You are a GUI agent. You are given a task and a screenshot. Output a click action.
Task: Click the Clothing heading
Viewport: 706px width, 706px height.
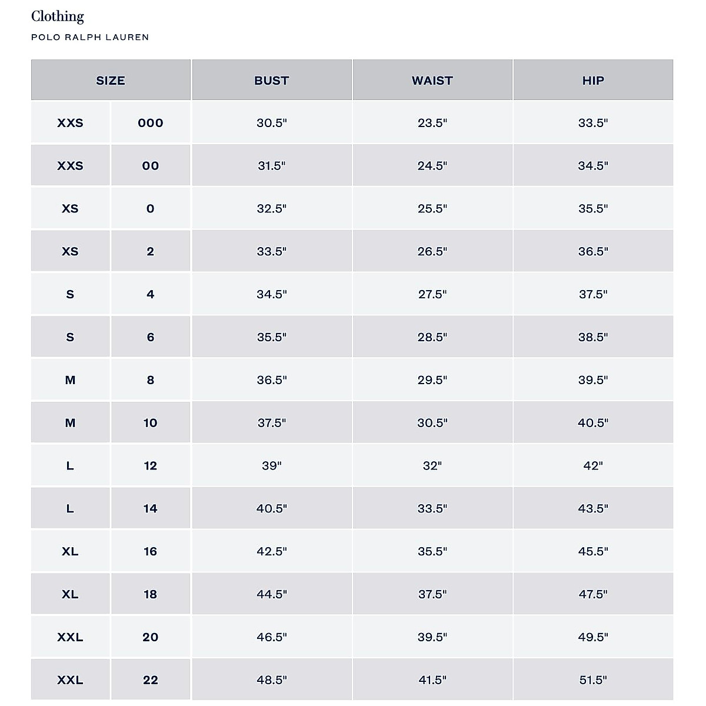tap(58, 16)
